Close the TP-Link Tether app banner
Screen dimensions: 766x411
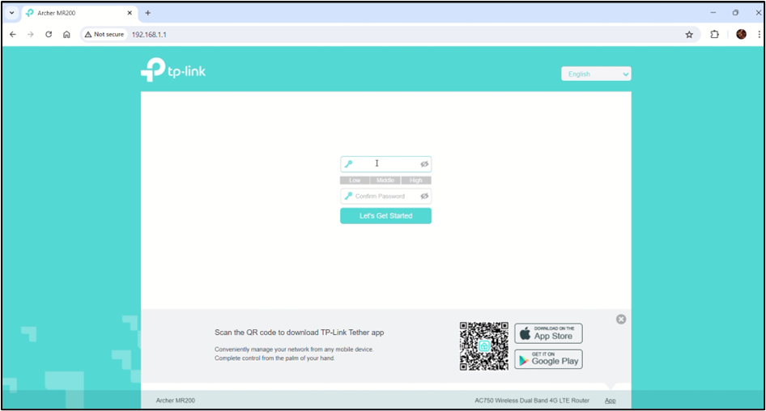[x=621, y=320]
